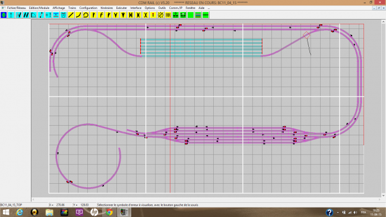The image size is (386, 217).
Task: Open the Itinéraires menu
Action: pos(106,8)
